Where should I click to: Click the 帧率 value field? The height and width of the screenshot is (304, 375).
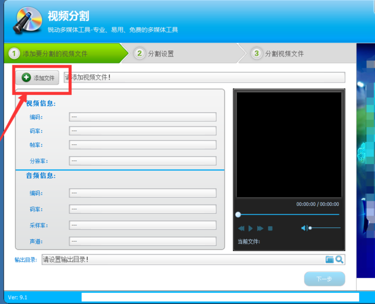click(x=143, y=145)
